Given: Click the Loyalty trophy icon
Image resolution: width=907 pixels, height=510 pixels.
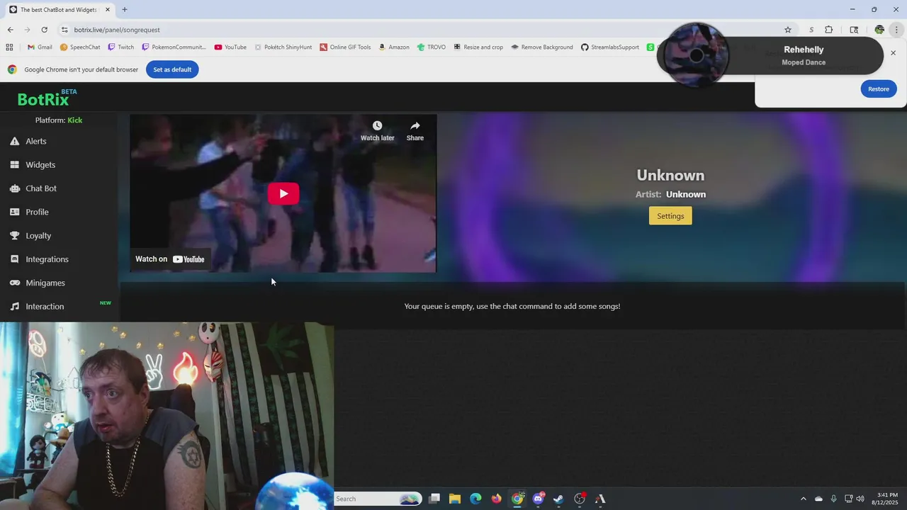Looking at the screenshot, I should click(14, 235).
